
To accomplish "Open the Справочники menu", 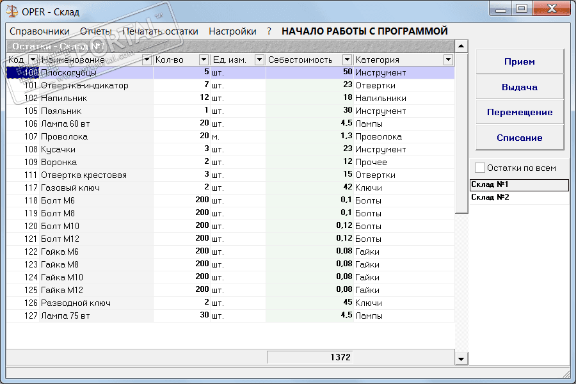I will pos(40,31).
